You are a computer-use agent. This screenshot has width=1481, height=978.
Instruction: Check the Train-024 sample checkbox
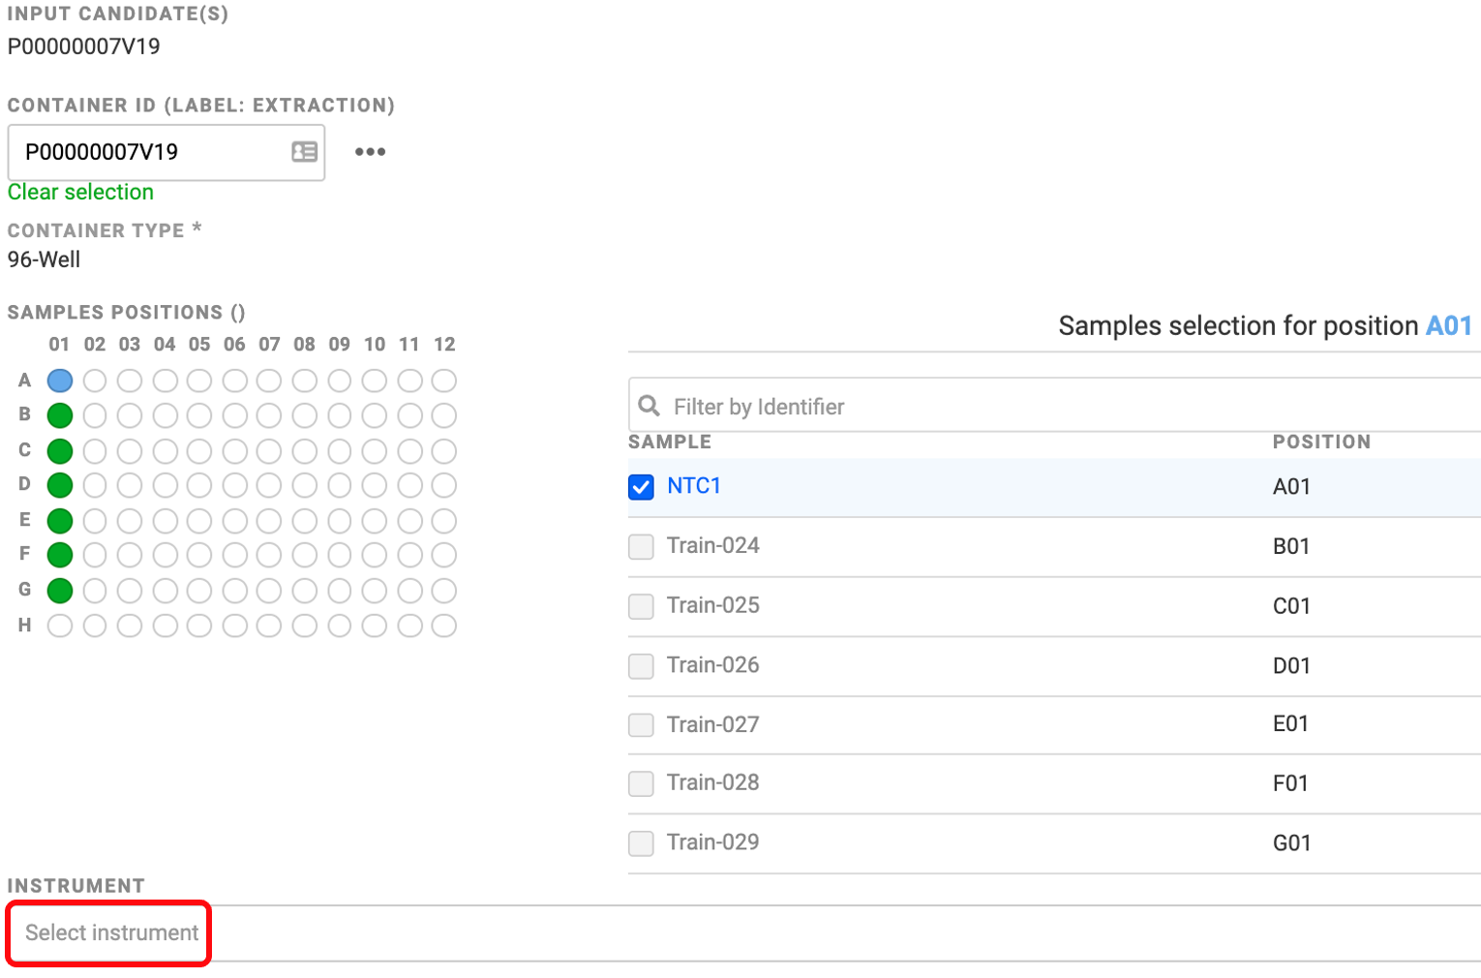[641, 547]
